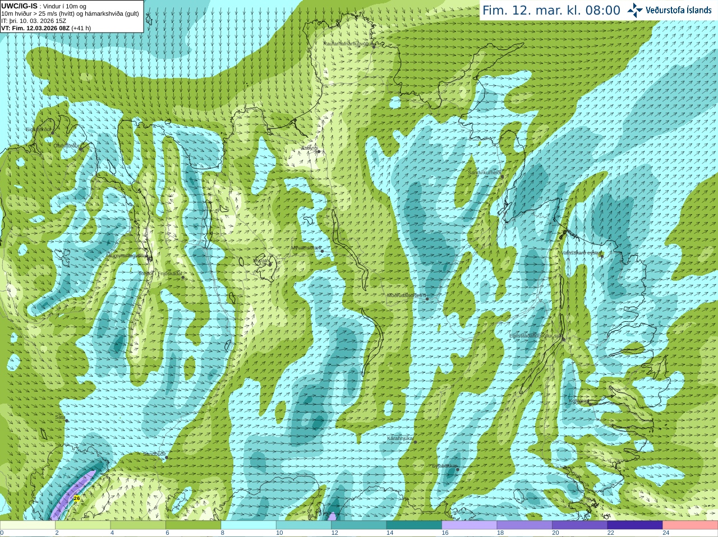The height and width of the screenshot is (537, 718).
Task: Click the Mývatnsöræfi station label
Action: coord(306,248)
